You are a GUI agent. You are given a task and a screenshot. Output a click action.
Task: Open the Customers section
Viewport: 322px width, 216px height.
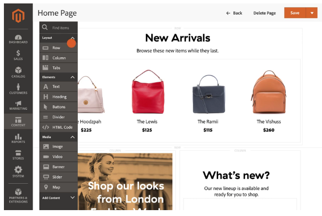coord(18,89)
